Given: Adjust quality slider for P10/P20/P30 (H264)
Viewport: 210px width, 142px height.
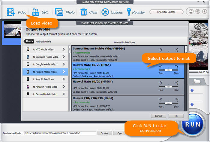Looking at the screenshot, I should click(169, 103).
